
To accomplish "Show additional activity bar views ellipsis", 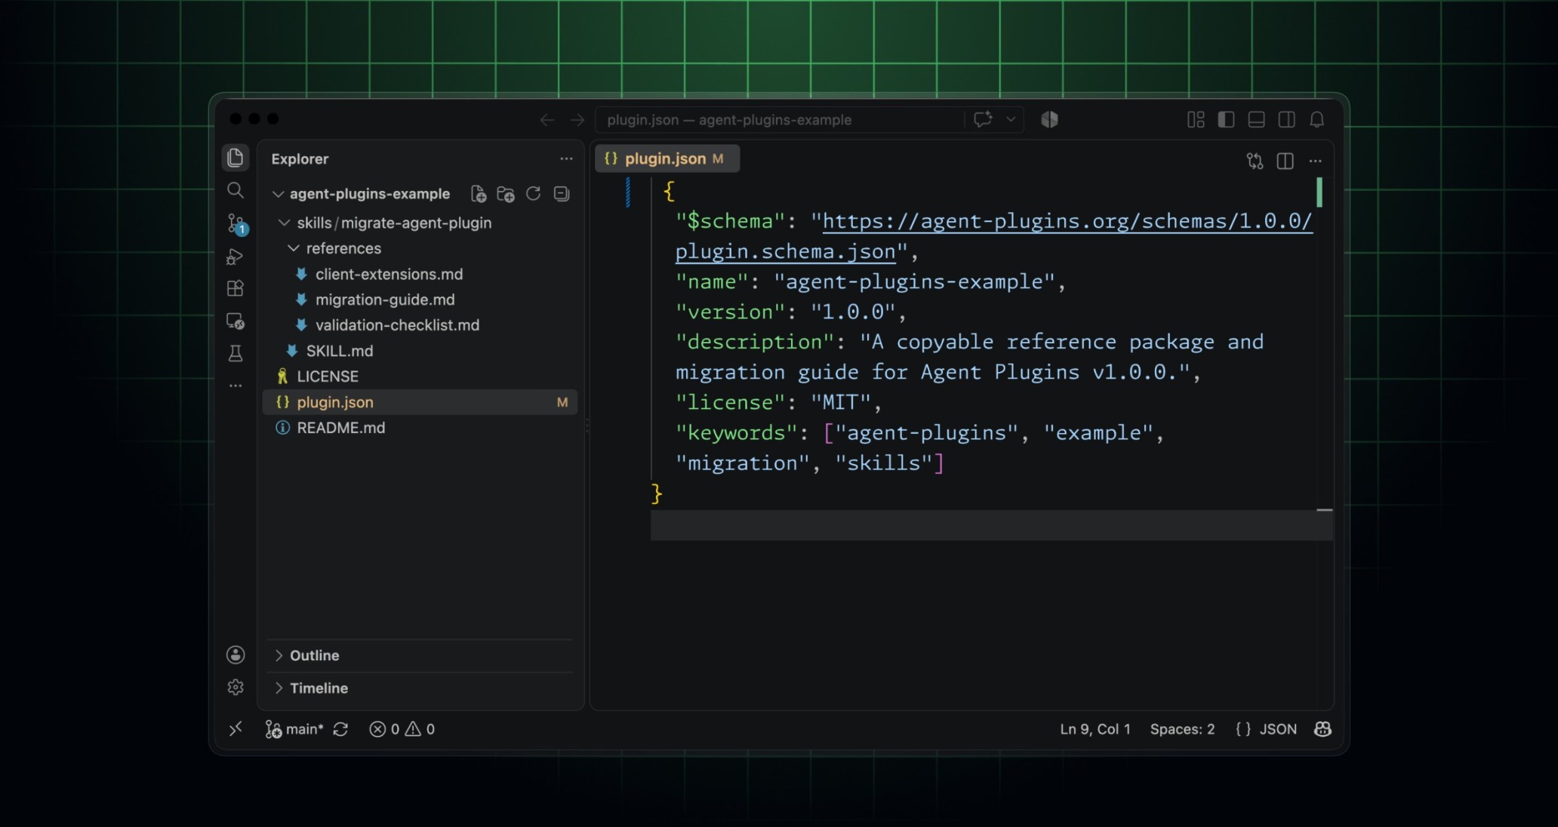I will pyautogui.click(x=236, y=386).
